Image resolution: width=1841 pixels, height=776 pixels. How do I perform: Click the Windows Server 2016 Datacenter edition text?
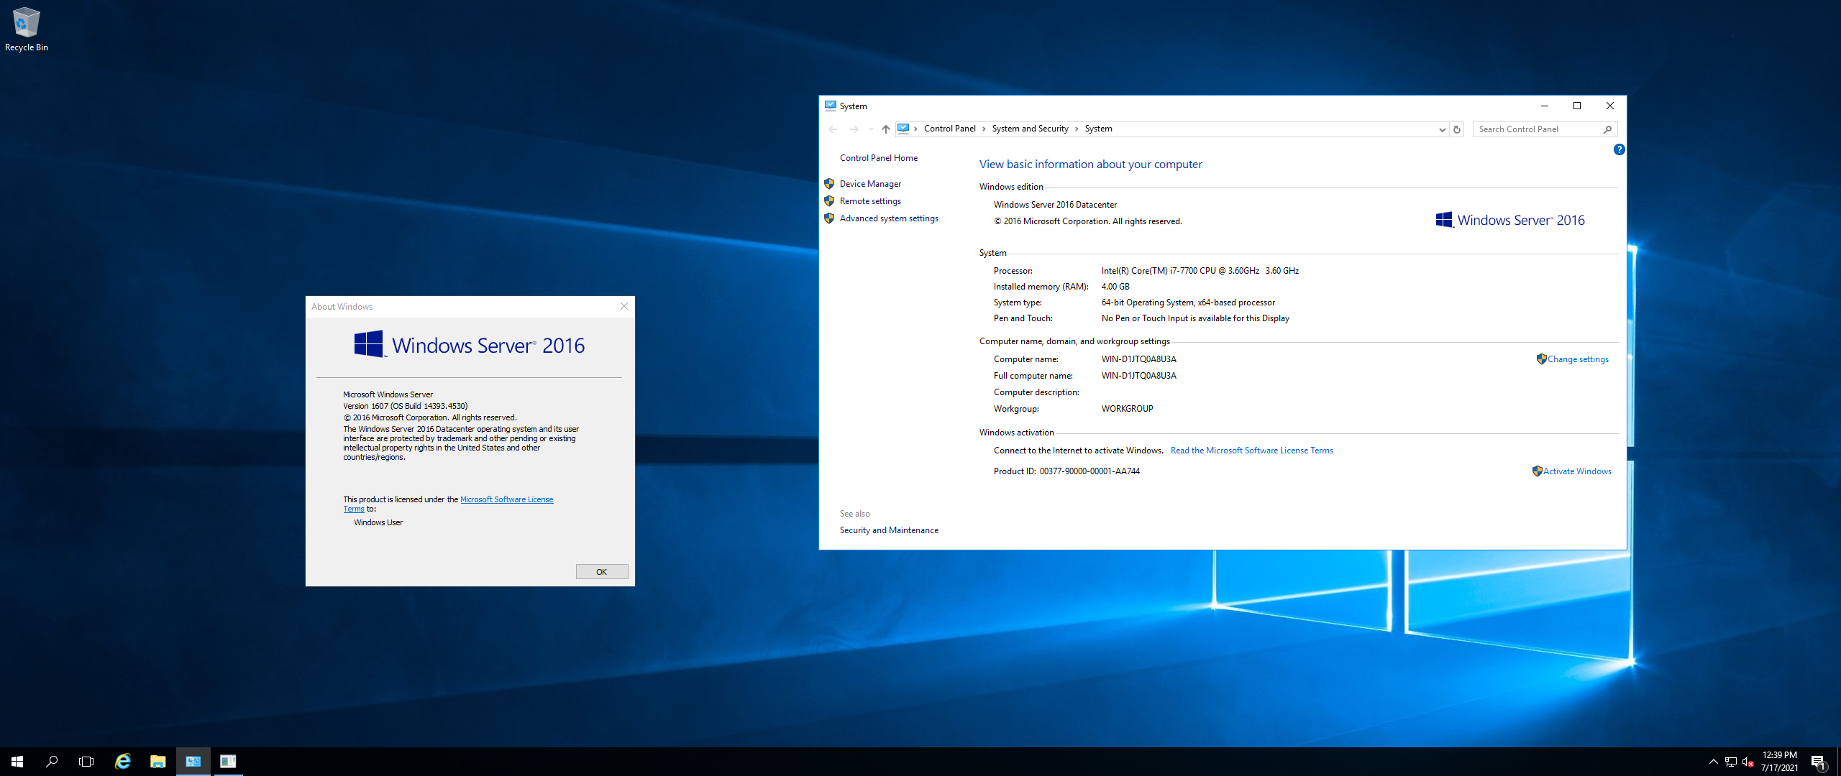click(1055, 205)
